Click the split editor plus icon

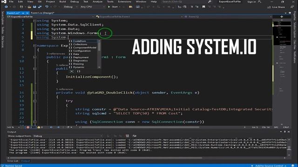[282, 17]
